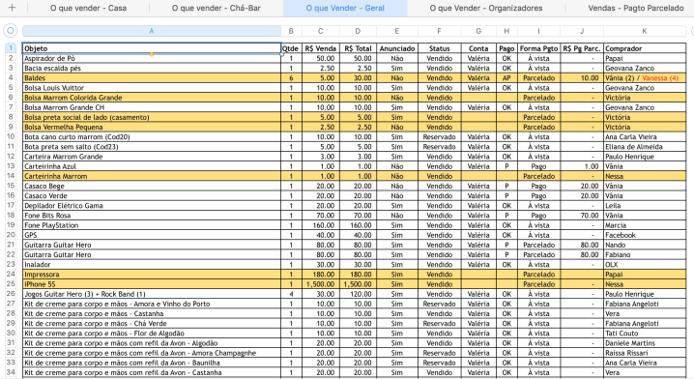This screenshot has width=694, height=379.
Task: Select column C header
Action: point(321,31)
